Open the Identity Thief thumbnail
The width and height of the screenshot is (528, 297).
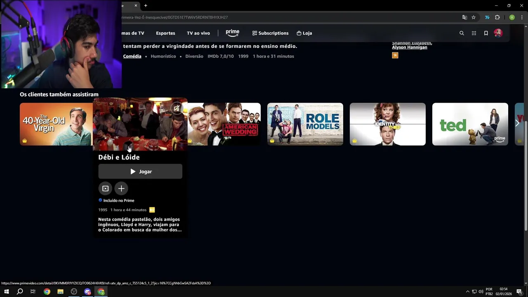388,124
